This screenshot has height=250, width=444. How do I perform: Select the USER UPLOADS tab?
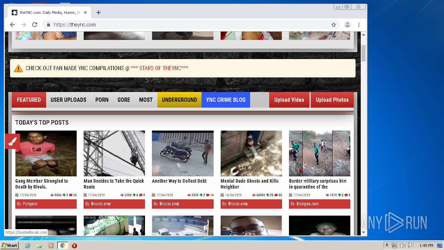[x=68, y=100]
